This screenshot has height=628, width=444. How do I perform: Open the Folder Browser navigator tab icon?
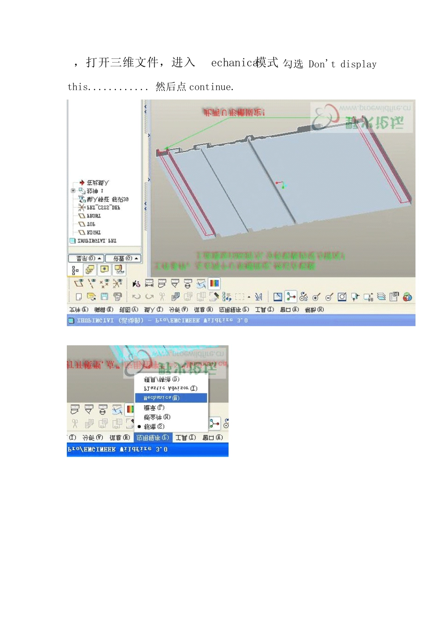click(90, 270)
